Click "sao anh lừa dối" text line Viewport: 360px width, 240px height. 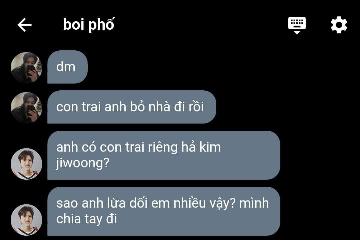pos(102,203)
